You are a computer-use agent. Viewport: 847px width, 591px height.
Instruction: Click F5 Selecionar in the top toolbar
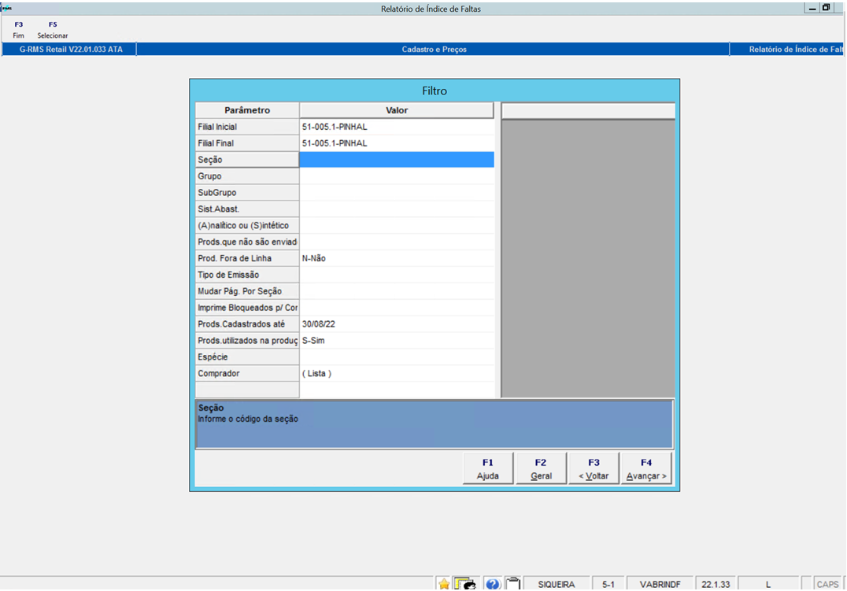(x=53, y=30)
